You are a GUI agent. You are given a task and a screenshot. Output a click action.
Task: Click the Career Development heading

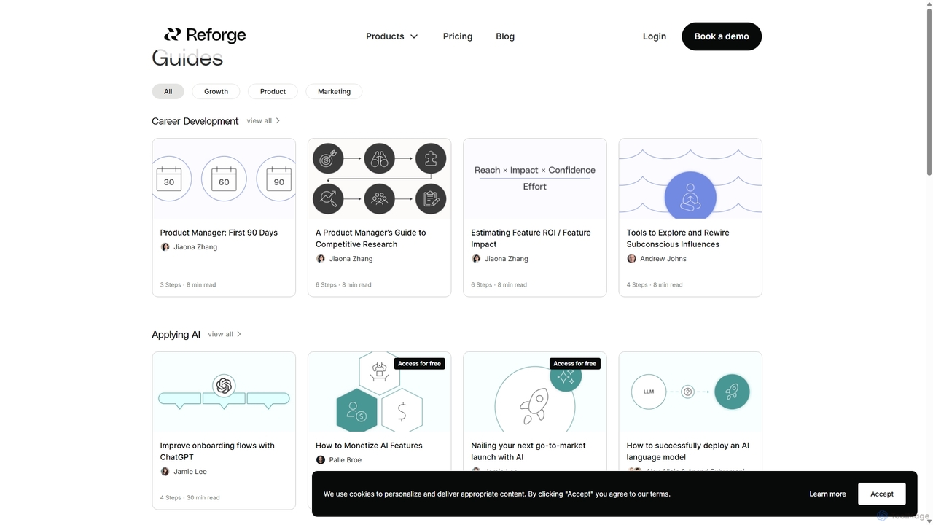click(x=195, y=121)
